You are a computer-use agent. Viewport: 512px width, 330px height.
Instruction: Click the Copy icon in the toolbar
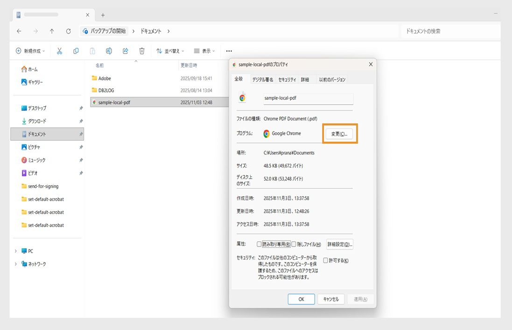click(76, 51)
